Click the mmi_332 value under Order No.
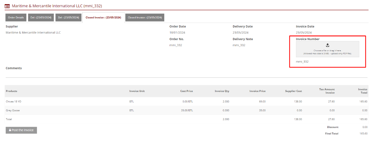This screenshot has height=141, width=377. click(176, 45)
